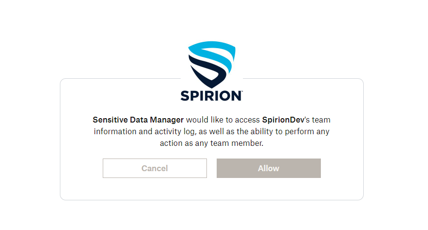428x230 pixels.
Task: Click empty space below the Allow button inside dialog
Action: (269, 189)
